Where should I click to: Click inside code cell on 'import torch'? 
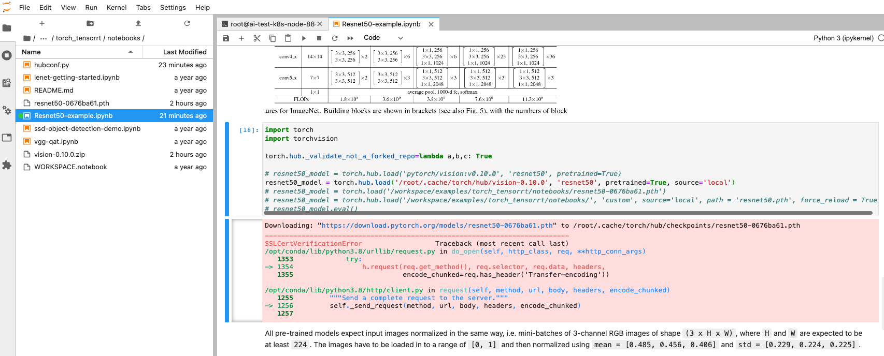point(289,130)
